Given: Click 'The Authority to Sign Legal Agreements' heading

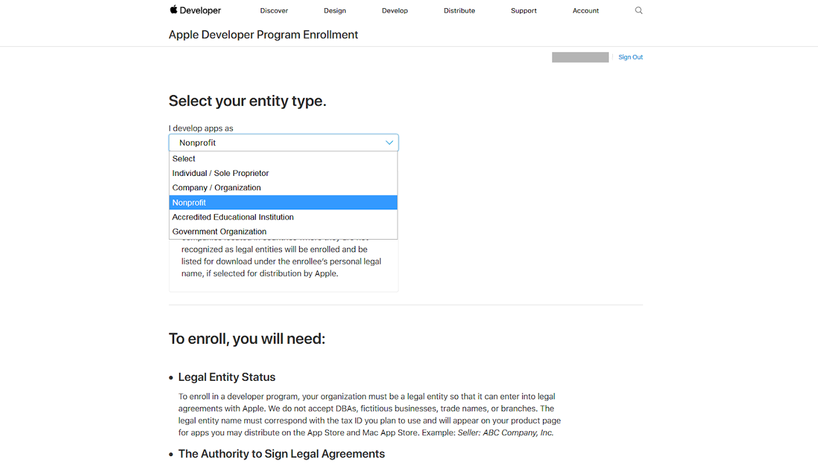Looking at the screenshot, I should coord(281,454).
